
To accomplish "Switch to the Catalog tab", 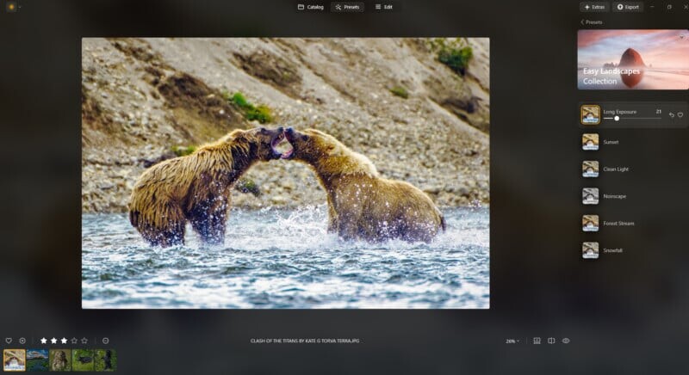I will pyautogui.click(x=311, y=7).
